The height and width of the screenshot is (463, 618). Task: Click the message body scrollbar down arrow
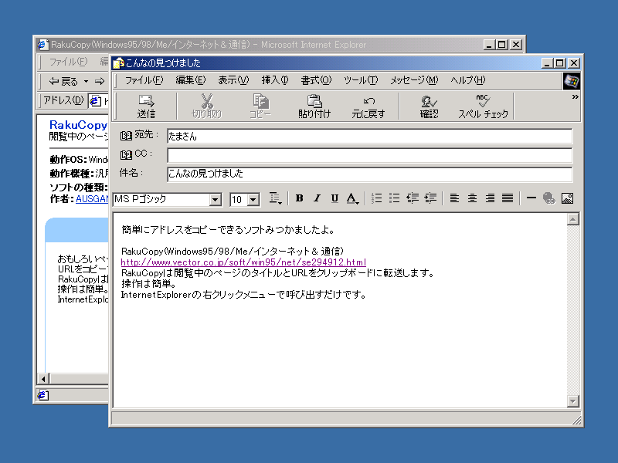click(572, 401)
